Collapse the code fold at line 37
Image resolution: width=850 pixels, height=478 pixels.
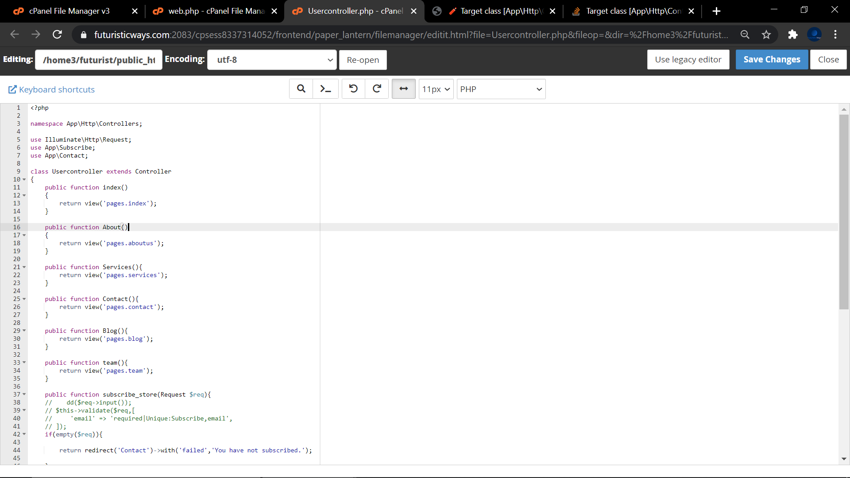[24, 394]
